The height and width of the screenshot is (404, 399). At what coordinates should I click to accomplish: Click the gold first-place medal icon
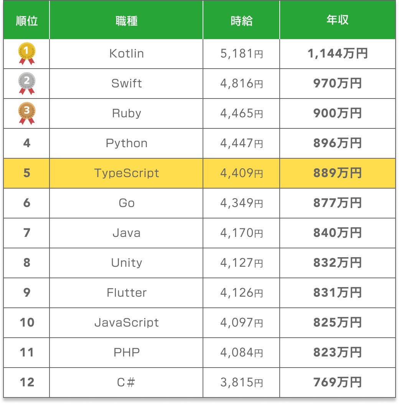click(x=27, y=53)
